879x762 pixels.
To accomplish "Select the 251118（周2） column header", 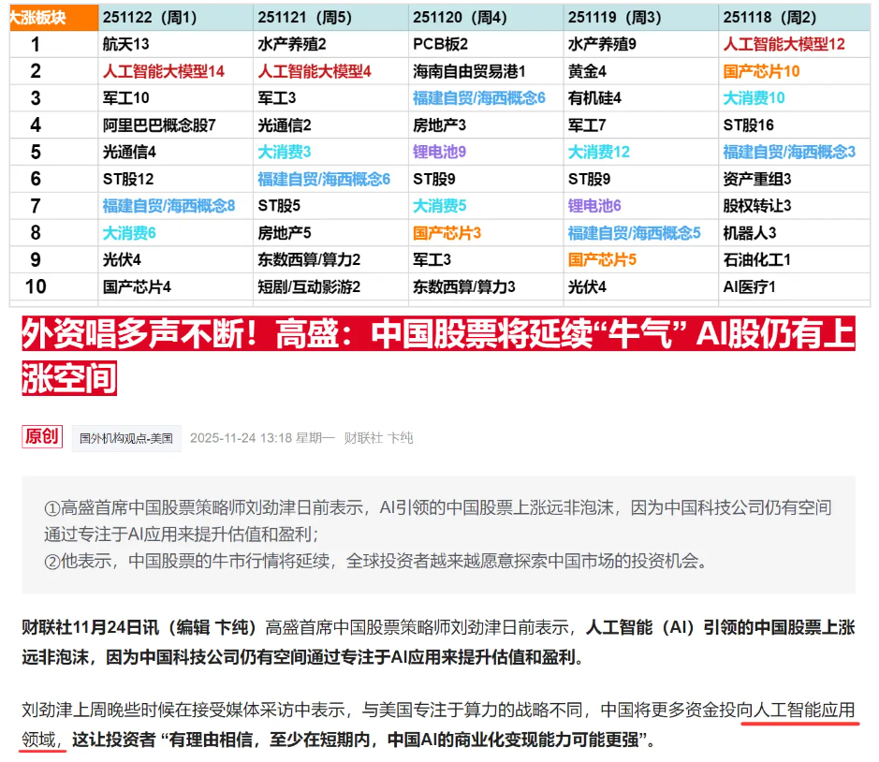I will point(771,17).
